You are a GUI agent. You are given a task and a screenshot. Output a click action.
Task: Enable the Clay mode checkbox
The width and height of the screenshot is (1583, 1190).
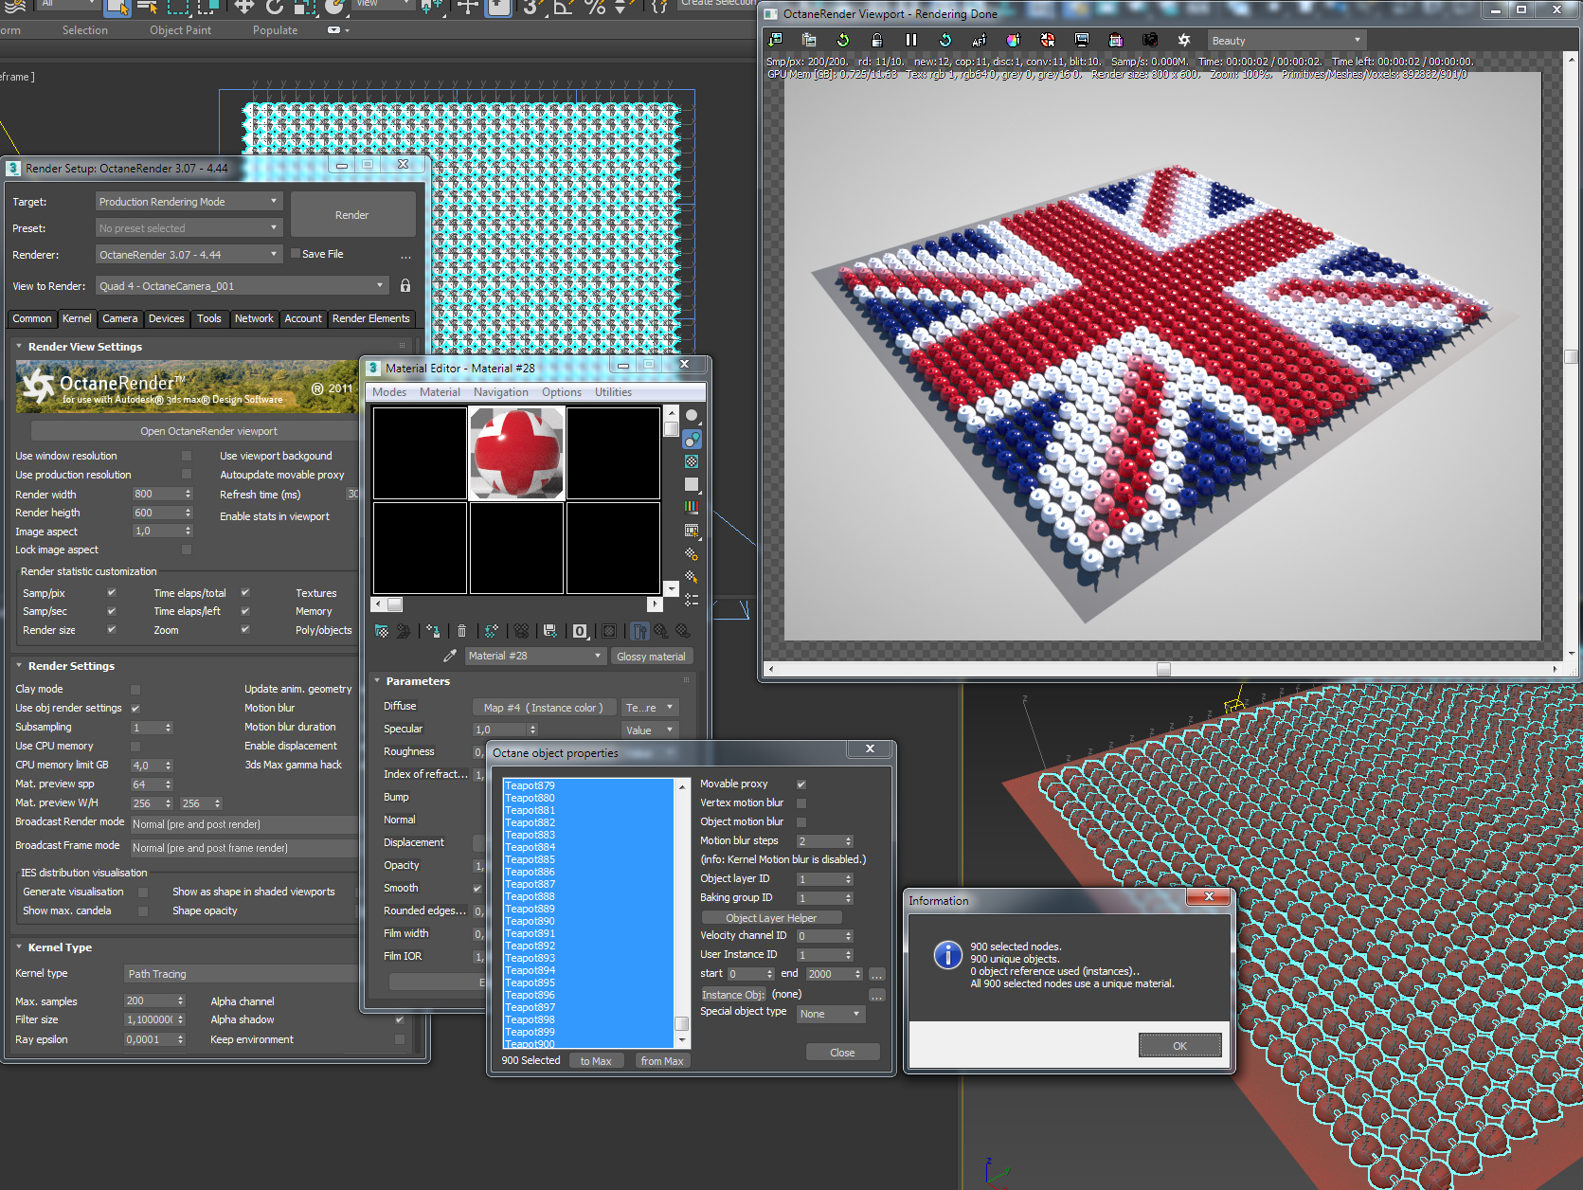click(135, 690)
